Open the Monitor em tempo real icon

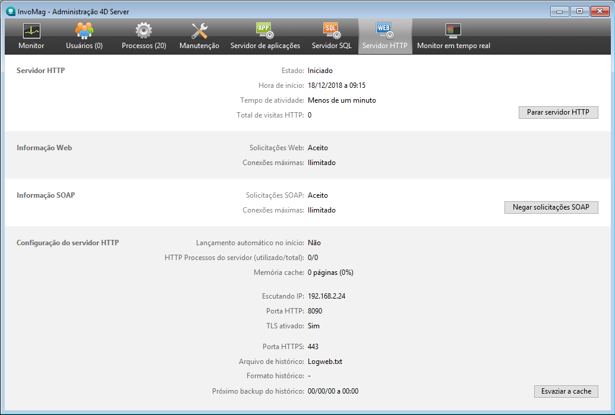pos(453,30)
